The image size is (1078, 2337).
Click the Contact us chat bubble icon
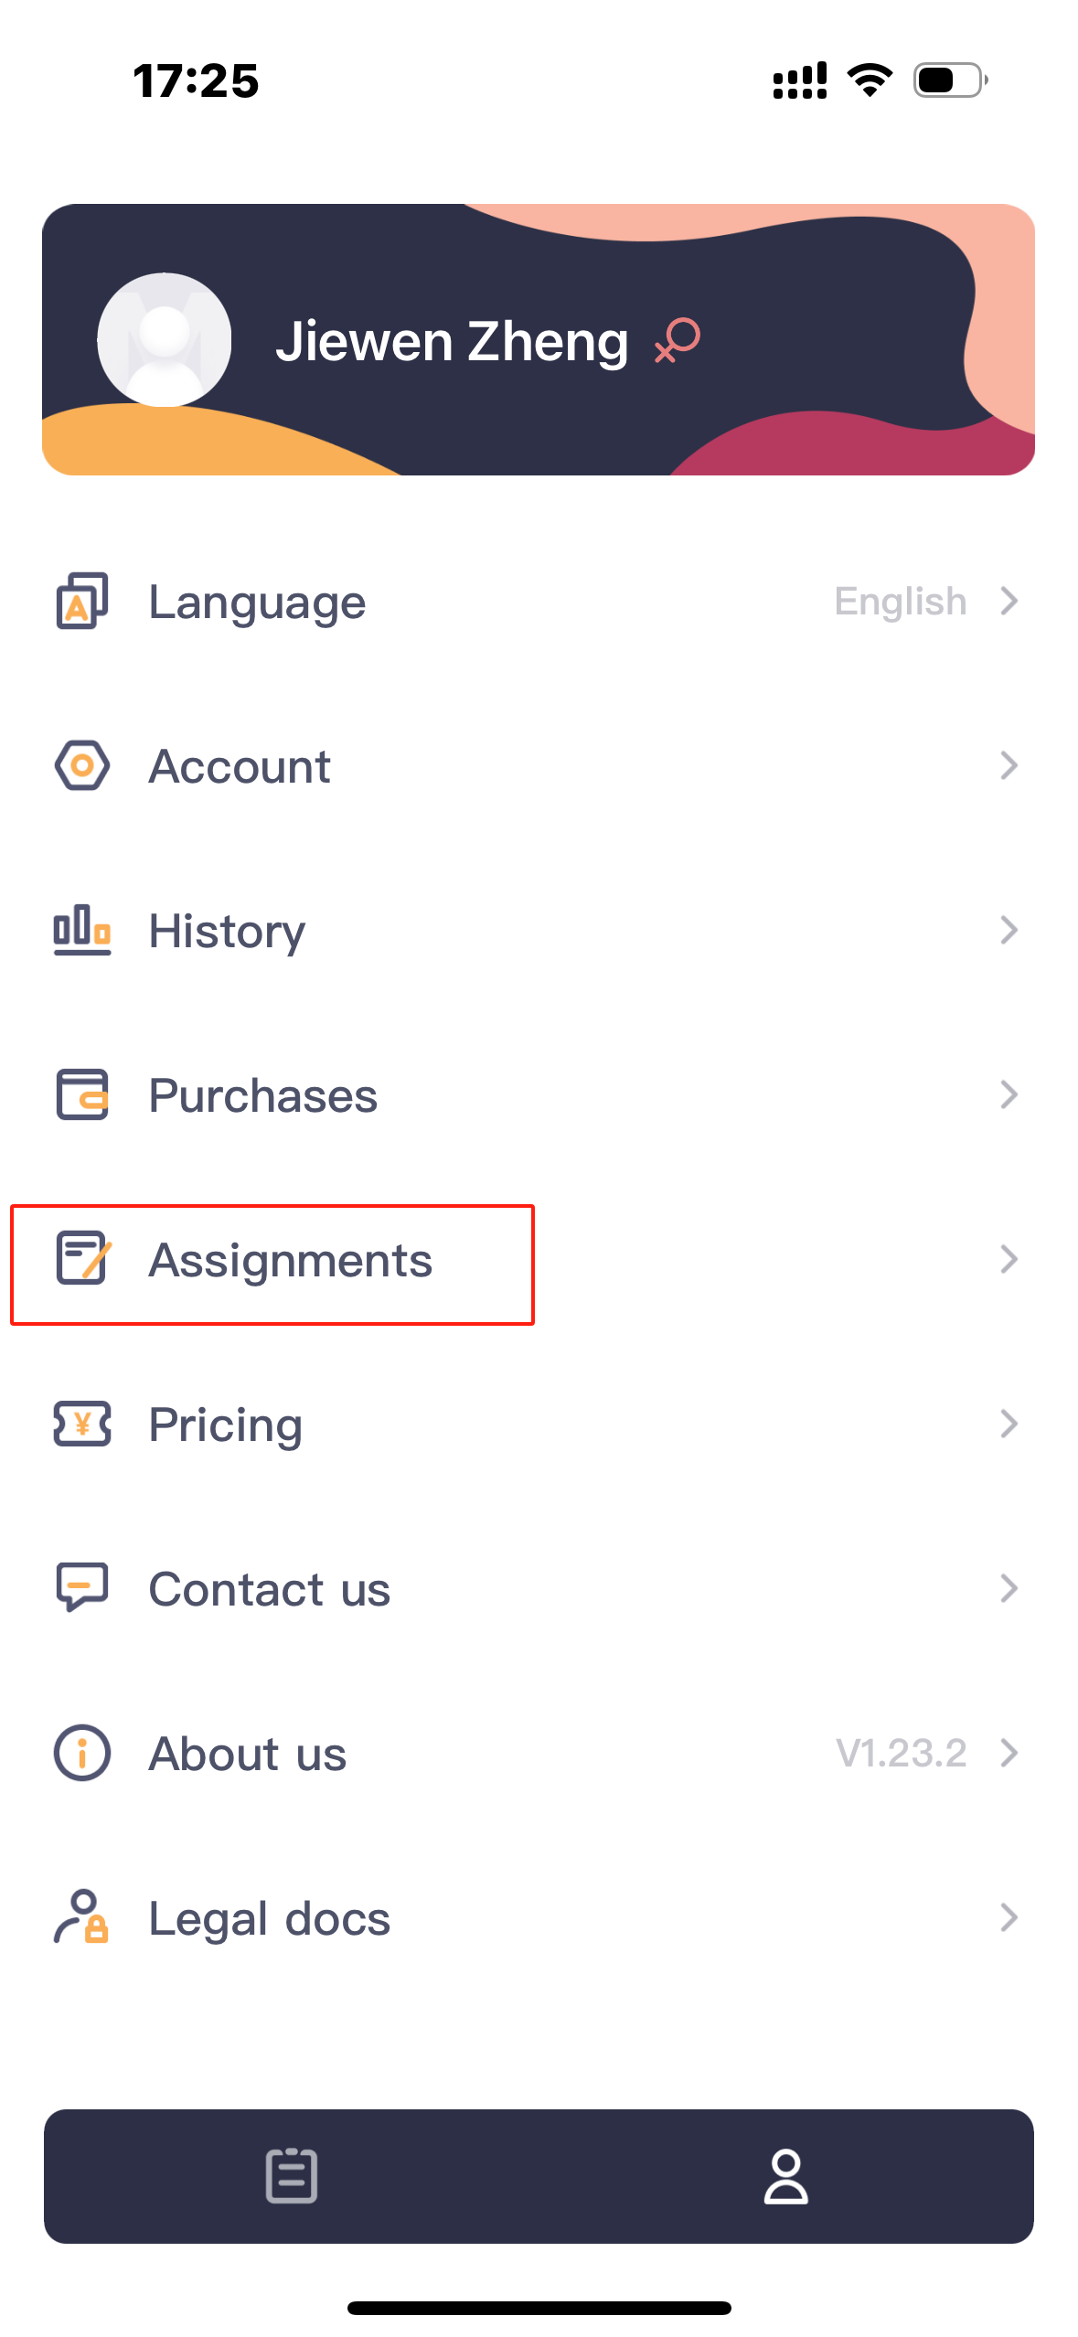click(80, 1588)
